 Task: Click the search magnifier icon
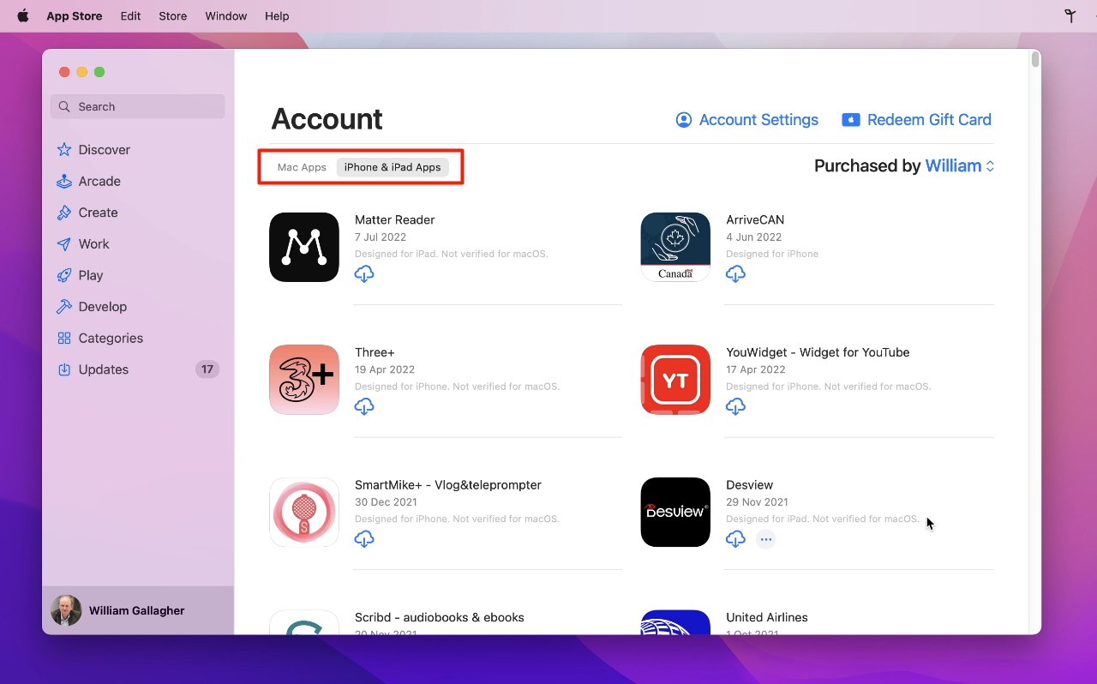click(64, 107)
